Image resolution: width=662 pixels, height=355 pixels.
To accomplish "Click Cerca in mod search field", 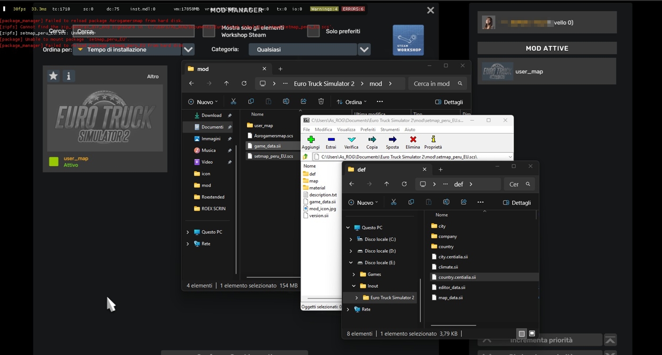I will 436,83.
